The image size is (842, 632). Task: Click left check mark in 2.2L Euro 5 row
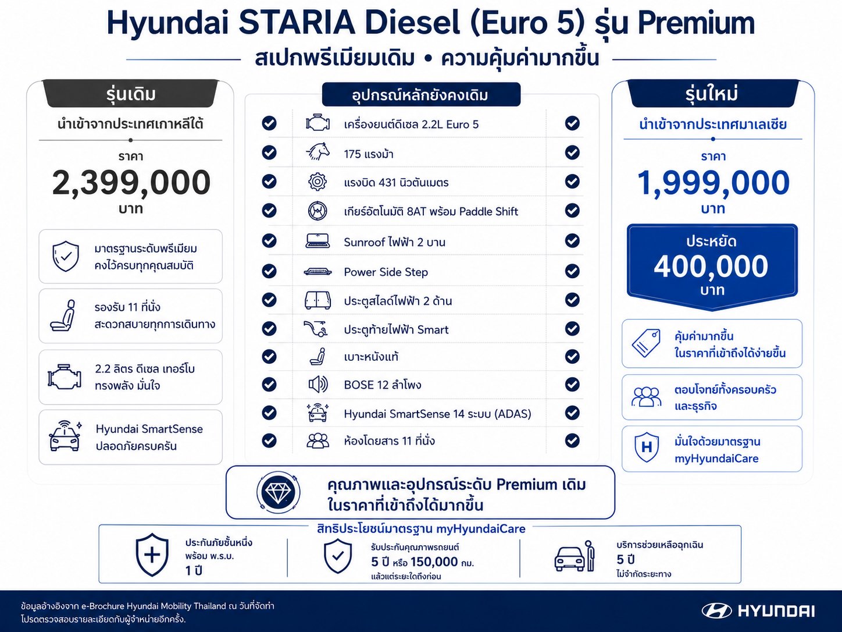point(269,123)
